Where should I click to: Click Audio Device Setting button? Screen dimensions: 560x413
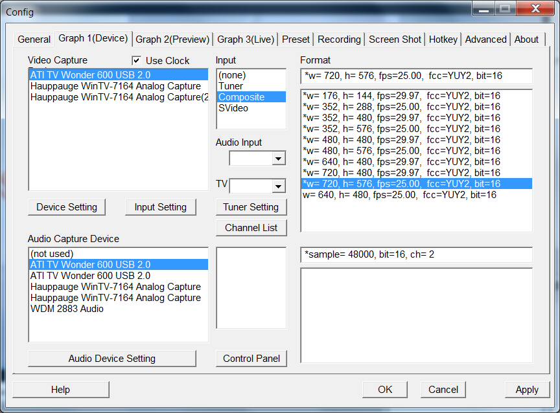(111, 359)
